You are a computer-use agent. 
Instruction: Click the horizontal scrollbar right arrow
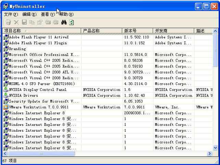point(209,153)
